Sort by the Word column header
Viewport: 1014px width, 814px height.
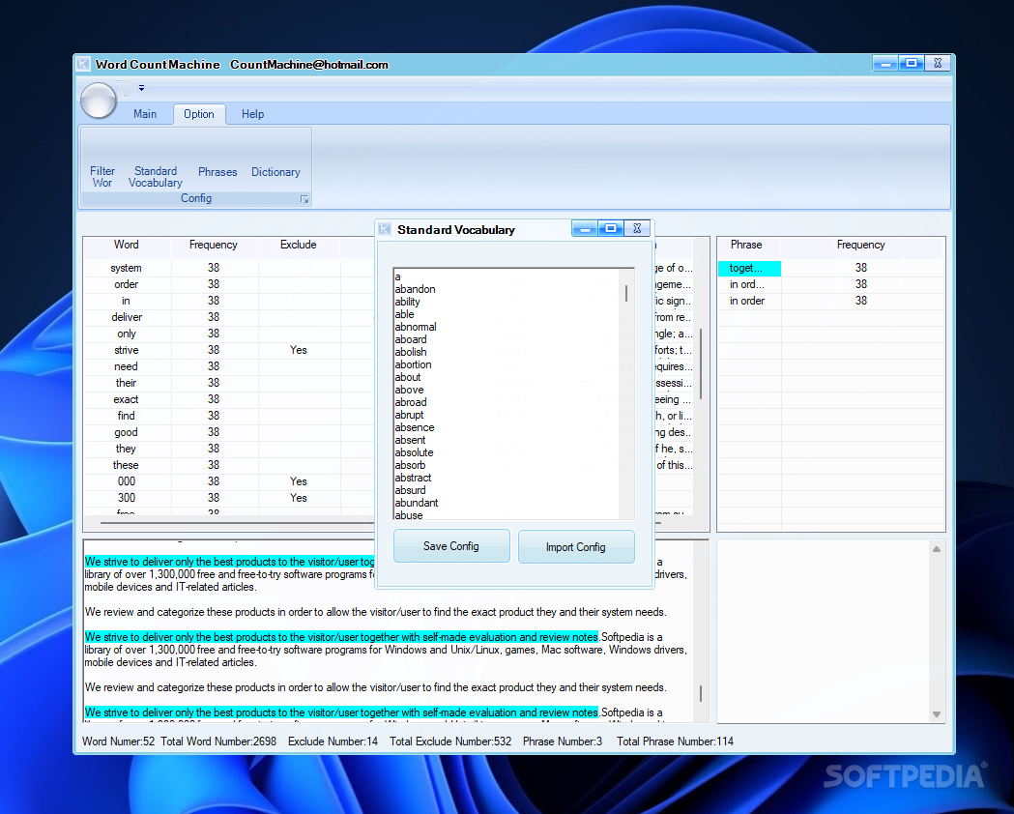126,245
